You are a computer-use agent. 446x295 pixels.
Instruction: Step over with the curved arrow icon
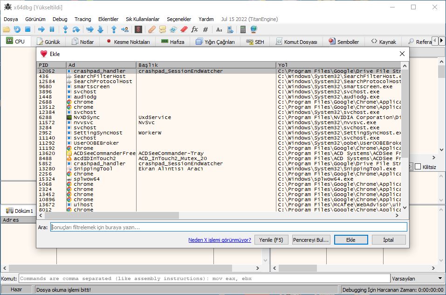(x=76, y=29)
